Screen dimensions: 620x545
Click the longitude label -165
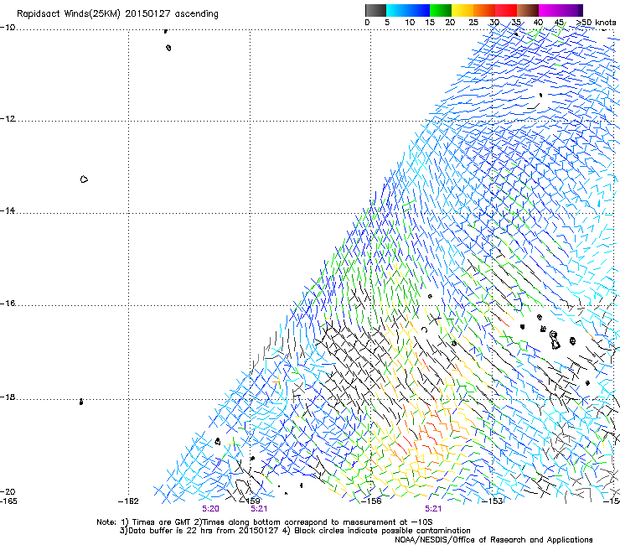(8, 501)
